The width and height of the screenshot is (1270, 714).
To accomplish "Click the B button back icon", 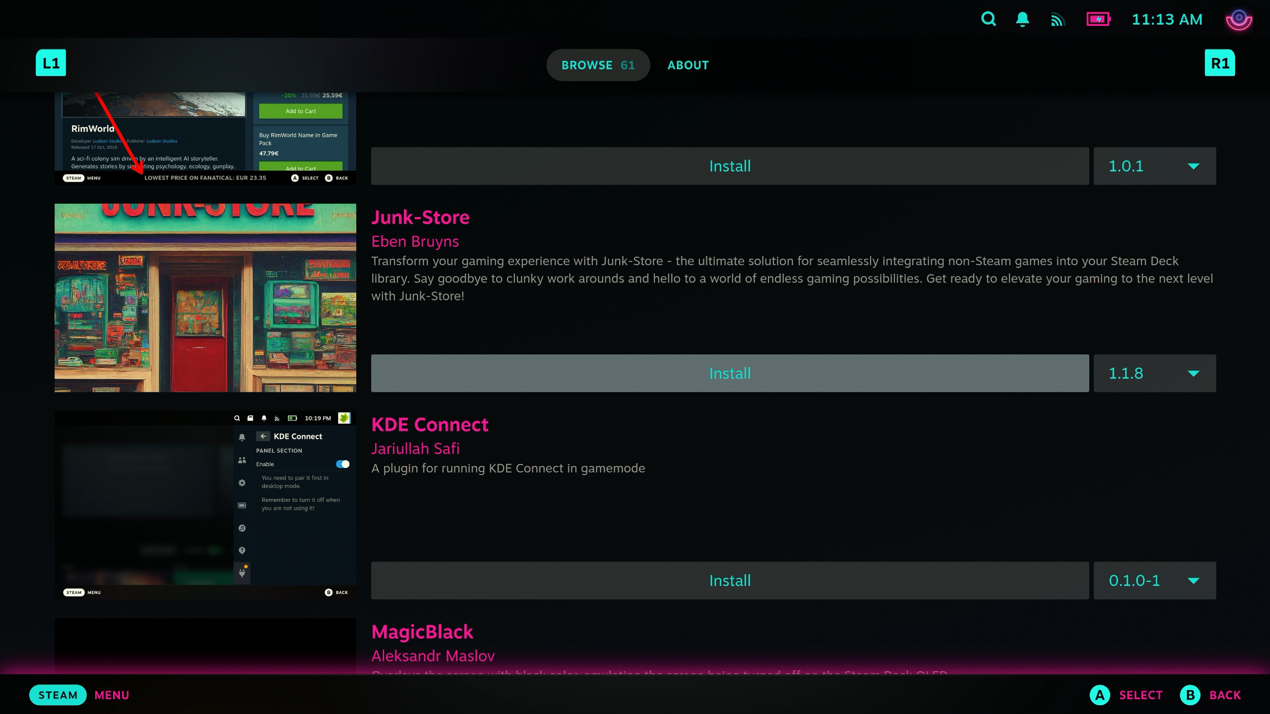I will click(1190, 695).
